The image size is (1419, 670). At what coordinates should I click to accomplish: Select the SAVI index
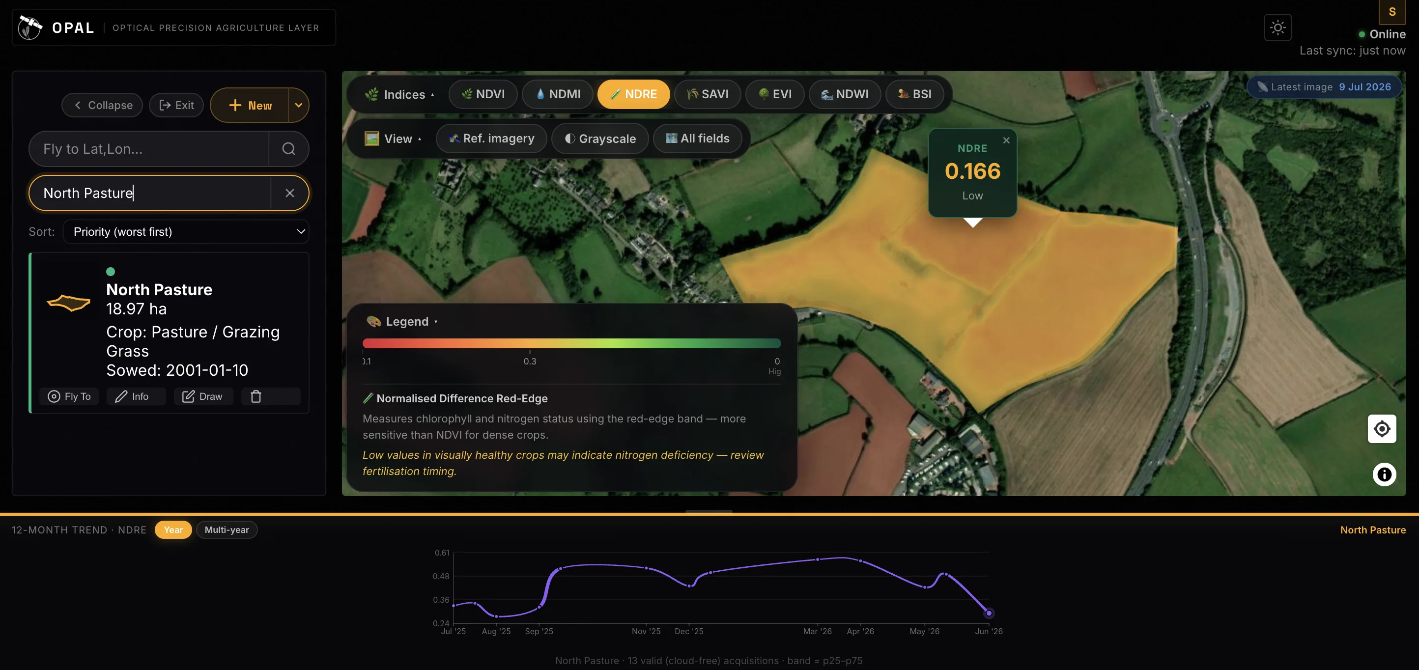click(708, 94)
